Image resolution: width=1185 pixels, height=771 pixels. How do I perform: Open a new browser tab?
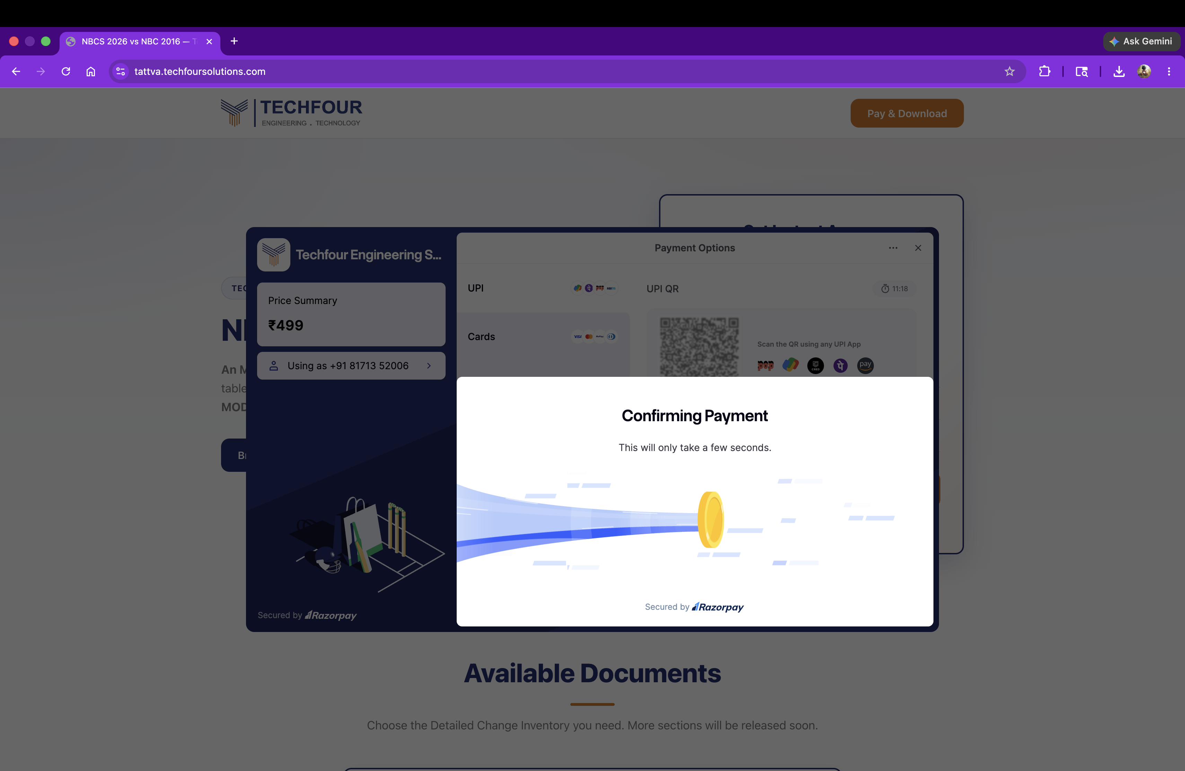[234, 41]
